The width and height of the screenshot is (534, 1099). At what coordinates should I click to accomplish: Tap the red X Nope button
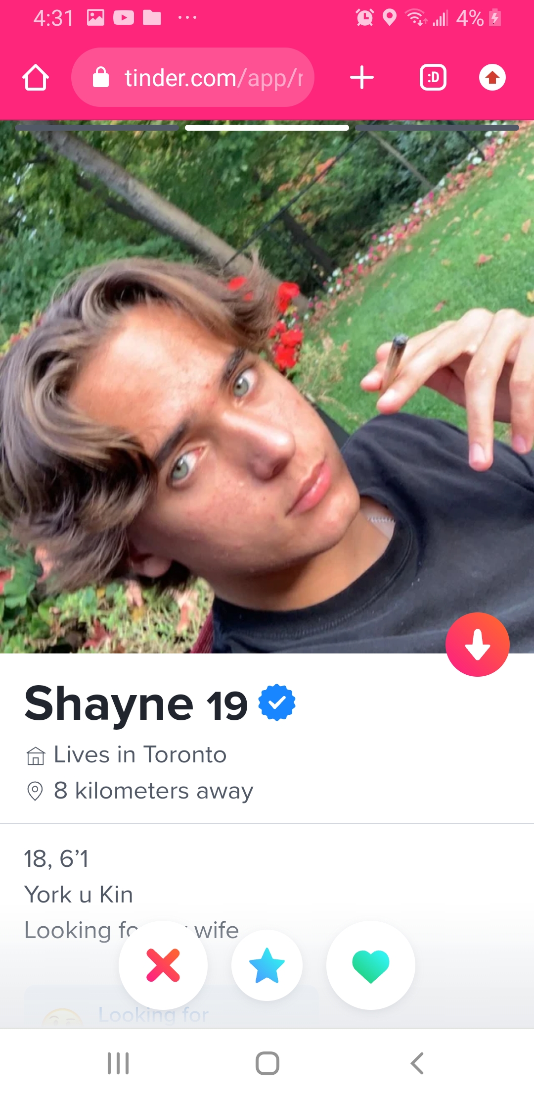[x=163, y=965]
